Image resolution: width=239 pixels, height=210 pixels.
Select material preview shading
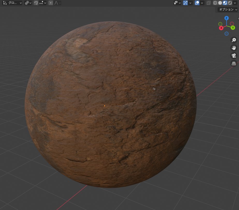[x=225, y=3]
